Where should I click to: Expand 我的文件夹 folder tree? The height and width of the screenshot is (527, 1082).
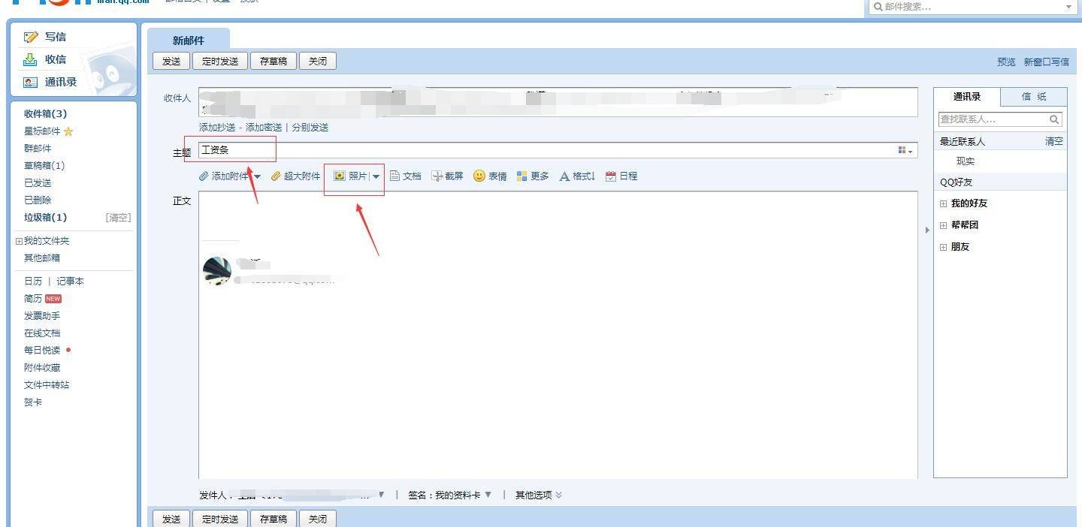click(19, 241)
